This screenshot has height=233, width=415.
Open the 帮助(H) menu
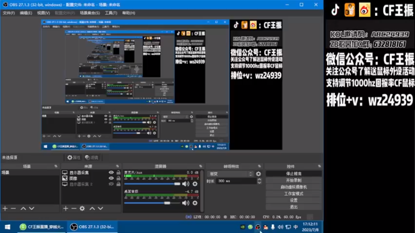(x=129, y=13)
